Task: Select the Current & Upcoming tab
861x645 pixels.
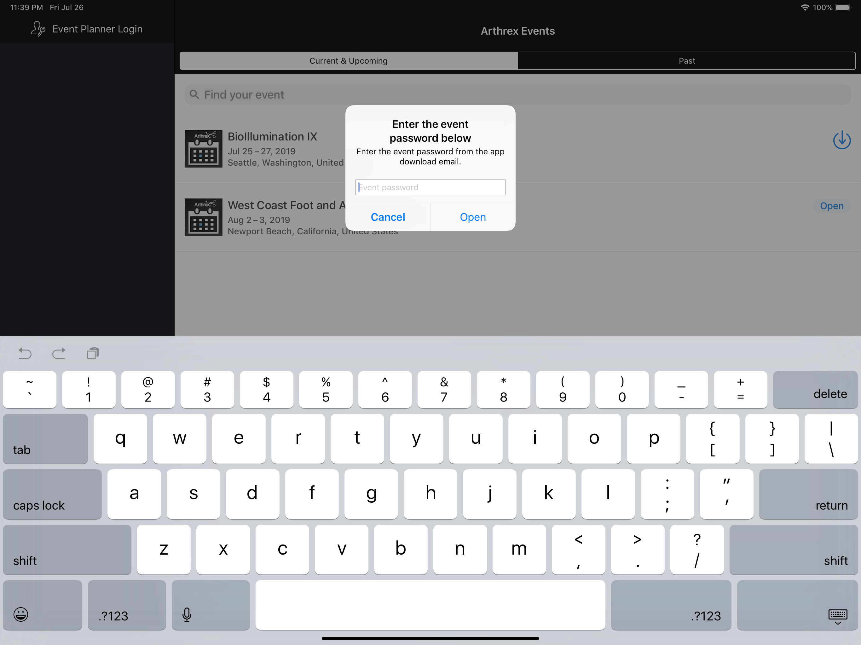Action: (x=348, y=61)
